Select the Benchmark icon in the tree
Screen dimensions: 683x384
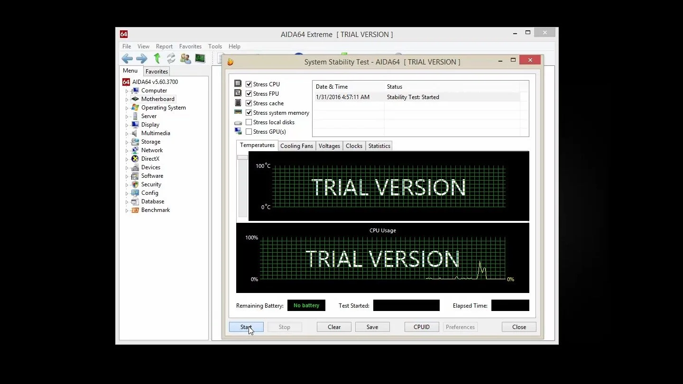135,210
